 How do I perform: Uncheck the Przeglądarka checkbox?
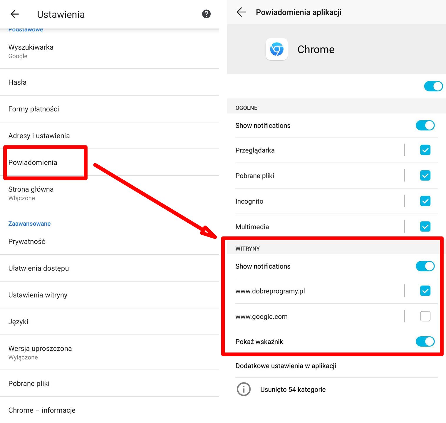point(425,150)
